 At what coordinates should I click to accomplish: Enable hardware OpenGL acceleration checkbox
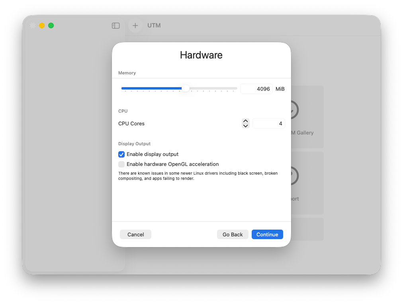click(121, 164)
